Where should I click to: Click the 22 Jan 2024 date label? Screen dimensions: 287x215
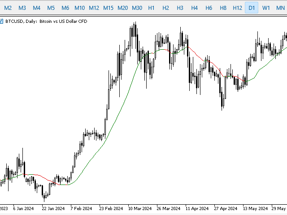(53, 209)
